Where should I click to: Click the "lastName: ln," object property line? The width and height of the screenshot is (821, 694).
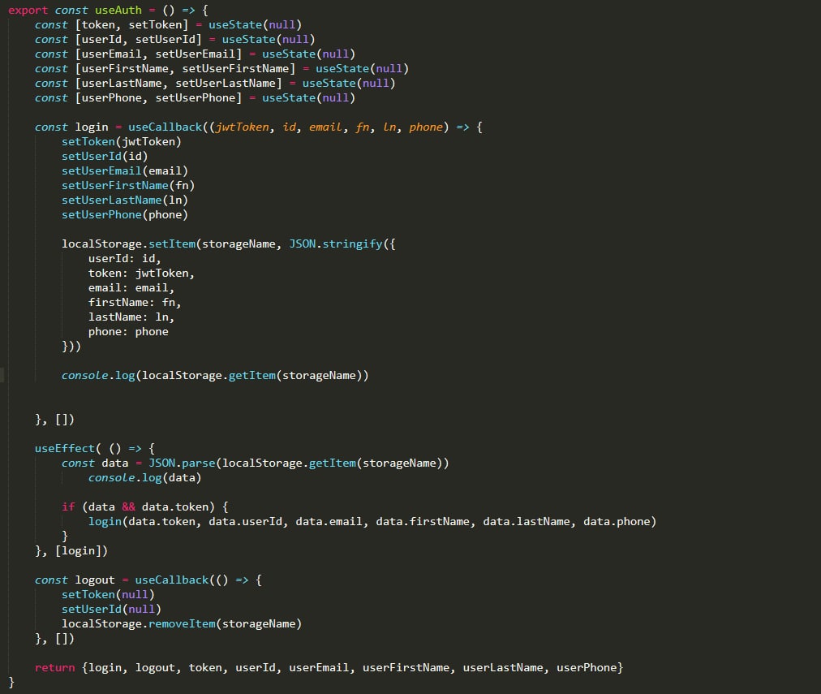pos(131,317)
